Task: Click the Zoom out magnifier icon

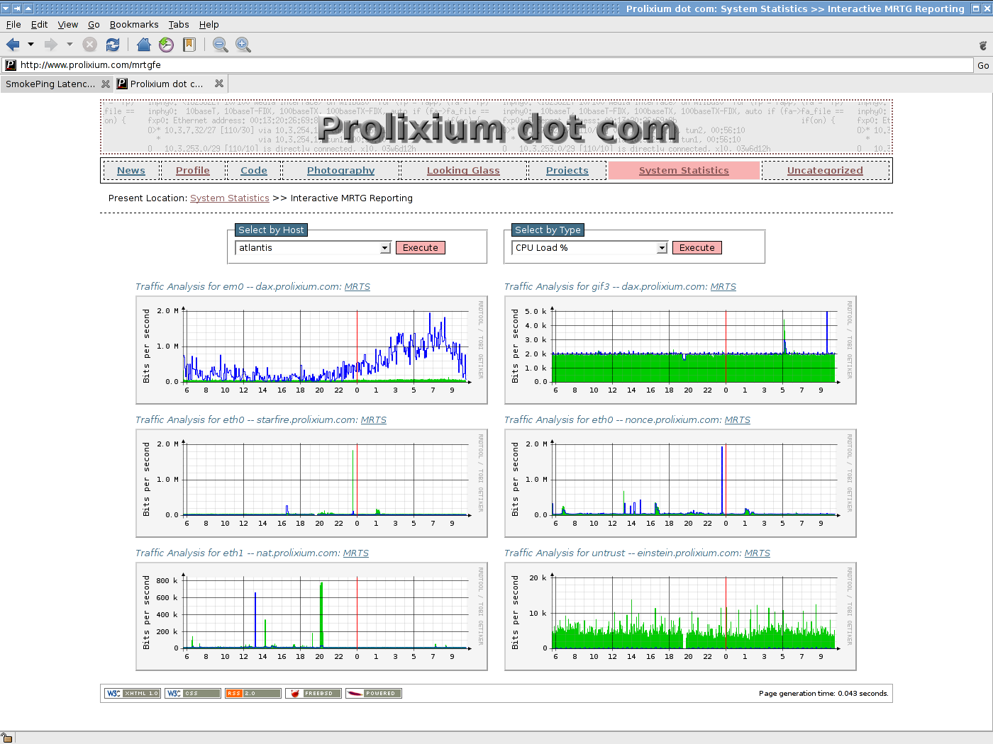Action: pos(221,45)
